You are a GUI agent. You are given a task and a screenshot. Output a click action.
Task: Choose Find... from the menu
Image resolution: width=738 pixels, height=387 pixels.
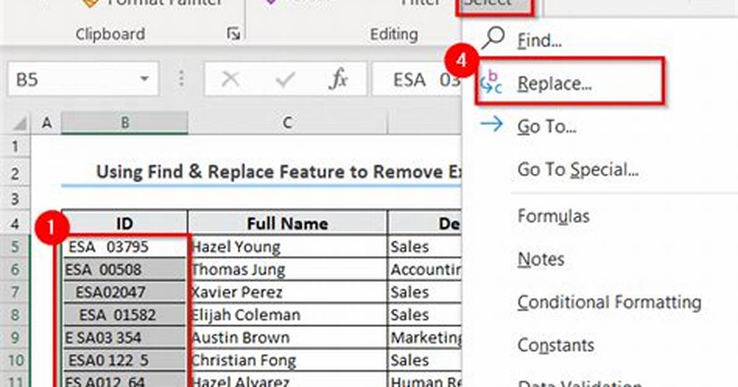click(x=539, y=41)
